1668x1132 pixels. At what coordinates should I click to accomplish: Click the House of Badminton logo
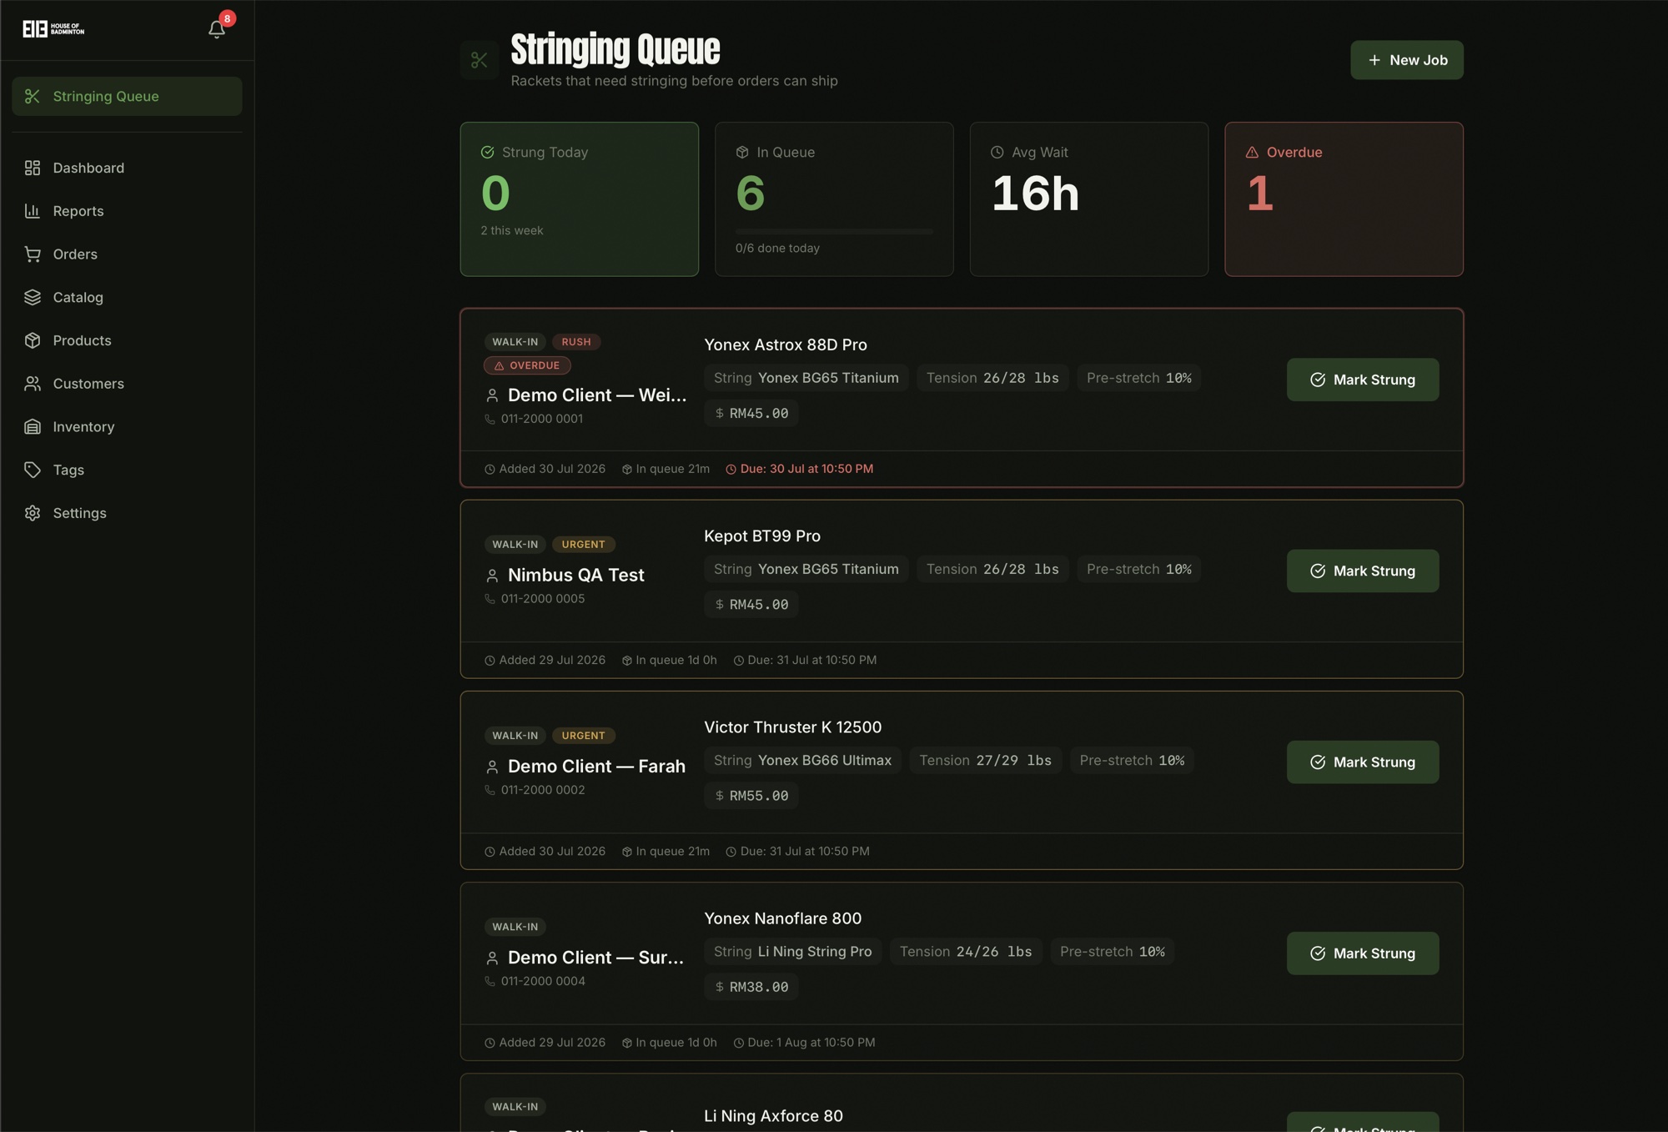[53, 29]
